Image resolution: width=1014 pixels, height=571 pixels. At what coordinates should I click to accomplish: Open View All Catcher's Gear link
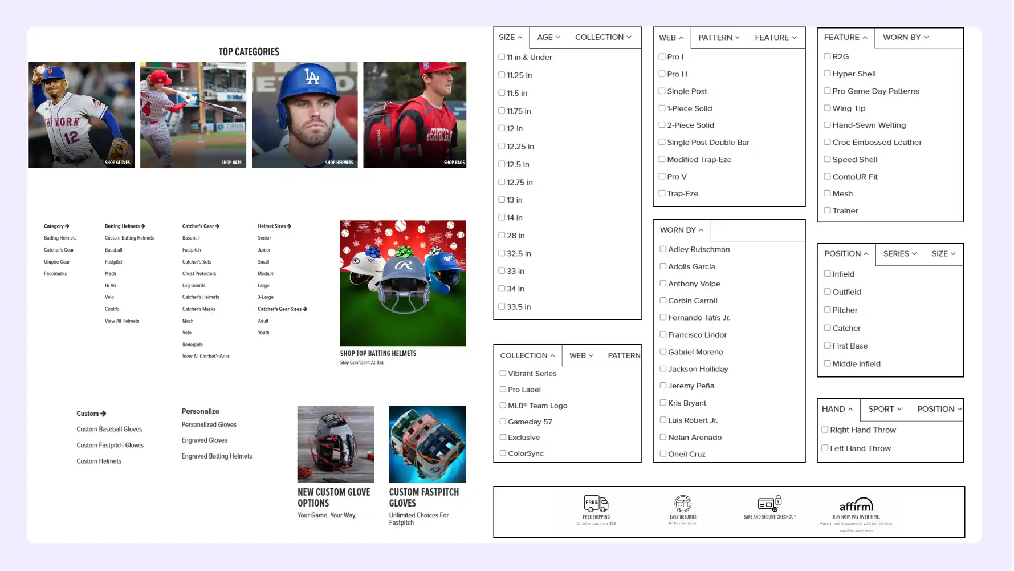click(x=206, y=357)
